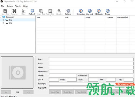This screenshot has width=135, height=97.
Task: Click the Key input field
Action: point(129,80)
